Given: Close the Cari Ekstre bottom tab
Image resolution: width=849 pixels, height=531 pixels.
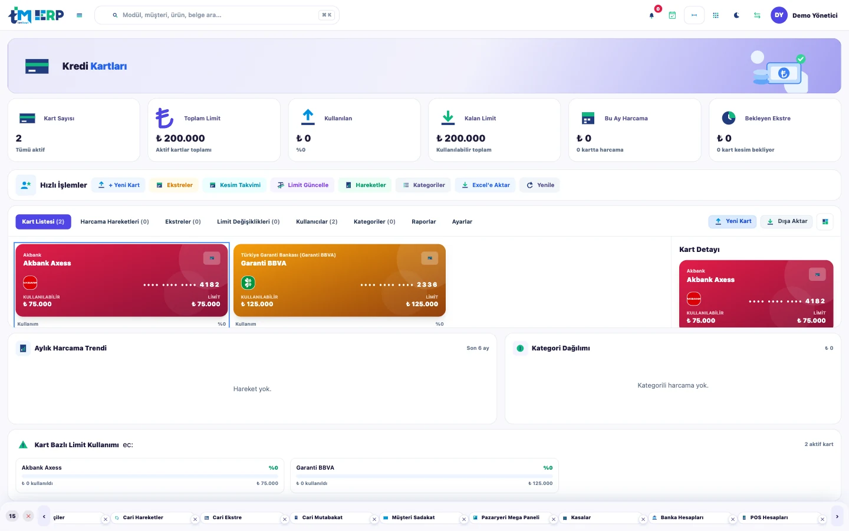Looking at the screenshot, I should point(285,520).
